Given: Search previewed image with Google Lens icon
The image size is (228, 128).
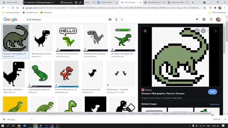Looking at the screenshot, I should point(197,31).
